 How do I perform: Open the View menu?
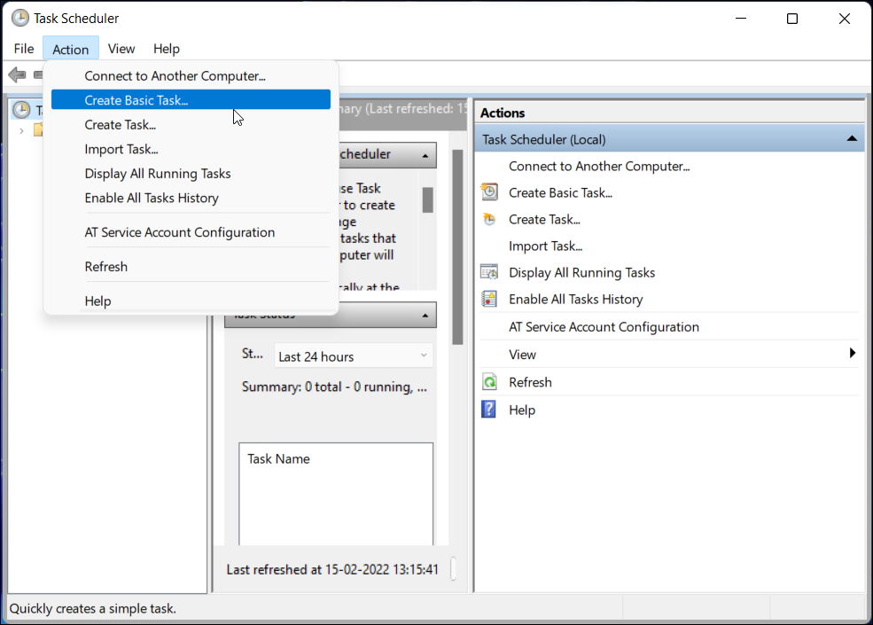[121, 48]
